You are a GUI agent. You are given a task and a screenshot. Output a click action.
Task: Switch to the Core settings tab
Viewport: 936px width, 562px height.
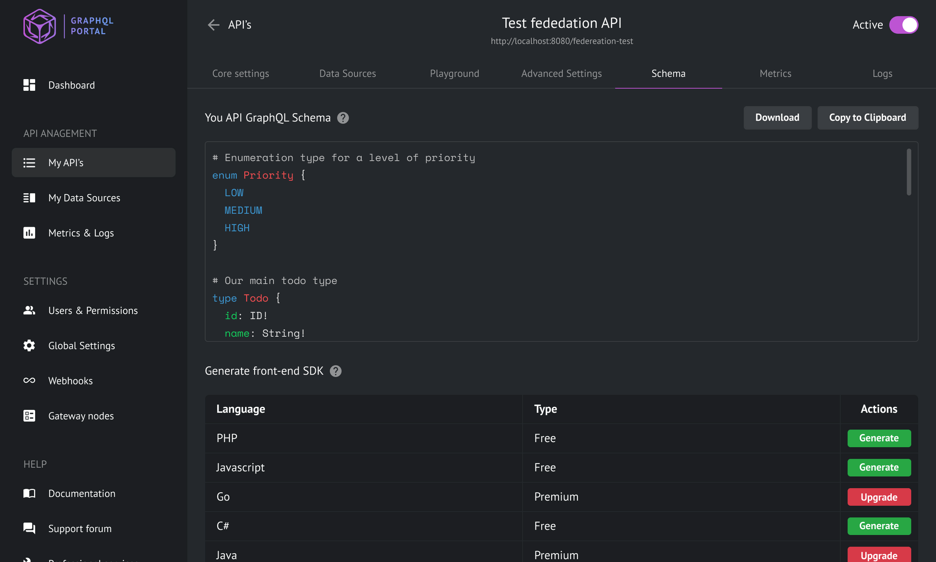[240, 74]
